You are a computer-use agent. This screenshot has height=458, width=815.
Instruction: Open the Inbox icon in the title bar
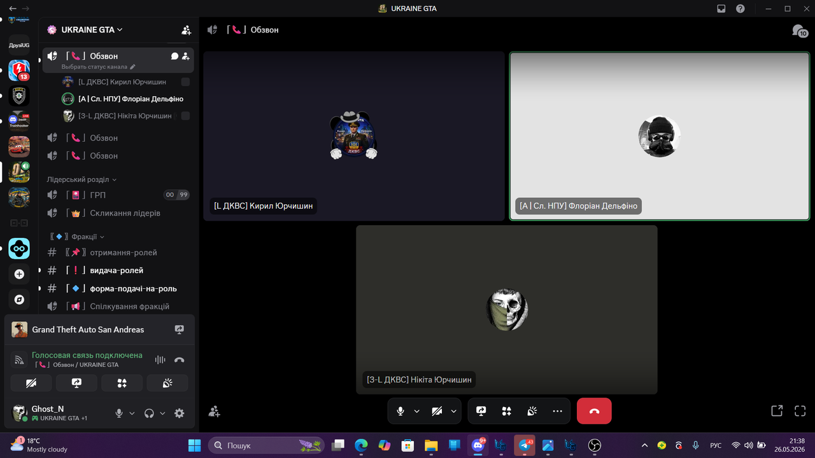click(721, 9)
